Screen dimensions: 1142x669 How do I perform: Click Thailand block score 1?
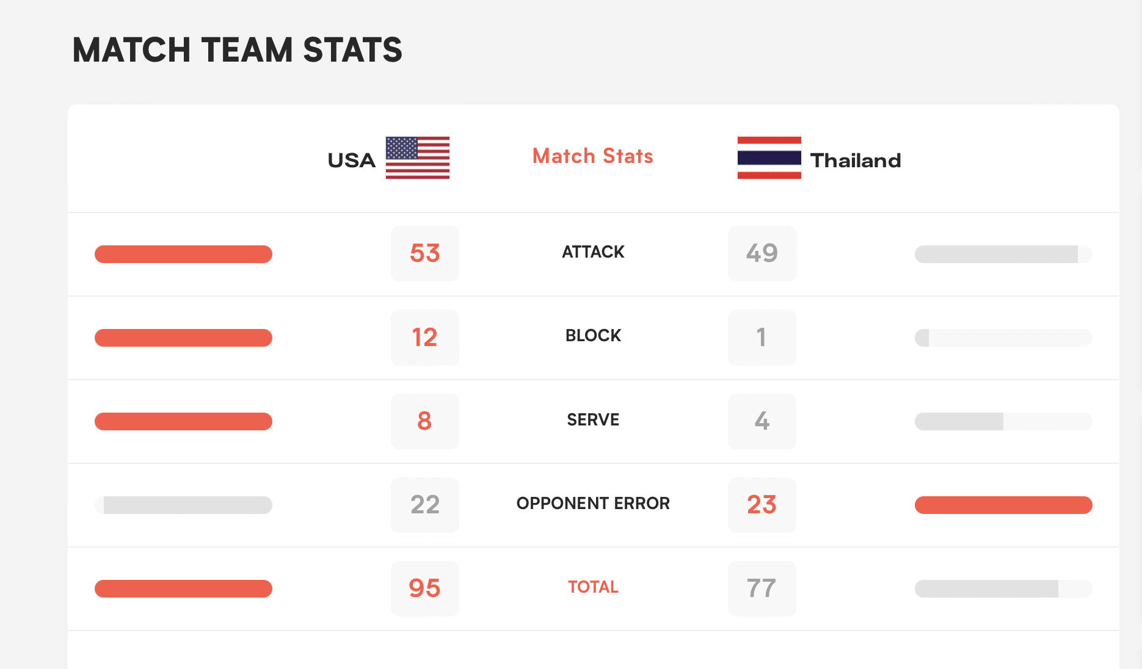(762, 338)
